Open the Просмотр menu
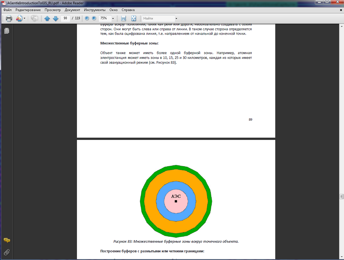 (x=53, y=10)
